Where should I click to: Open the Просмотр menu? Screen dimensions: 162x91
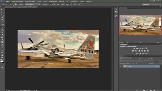[x=74, y=1]
